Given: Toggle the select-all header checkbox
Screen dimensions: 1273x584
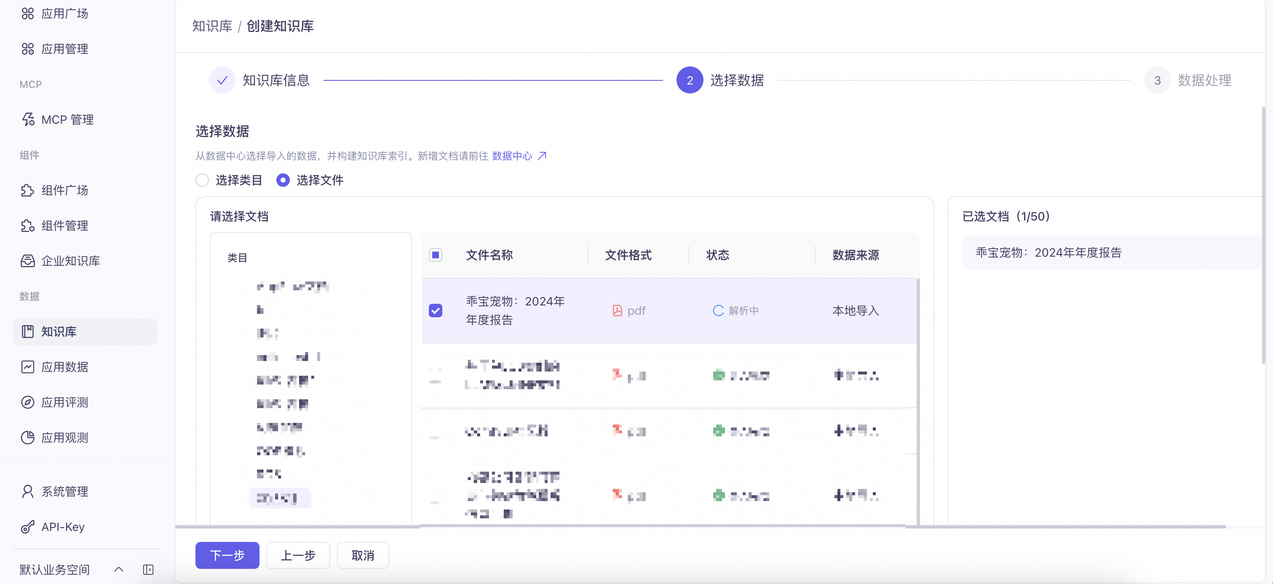Looking at the screenshot, I should (436, 255).
